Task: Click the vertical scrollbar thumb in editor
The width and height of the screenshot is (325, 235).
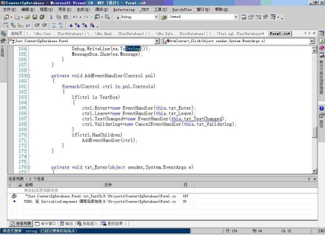Action: 314,132
